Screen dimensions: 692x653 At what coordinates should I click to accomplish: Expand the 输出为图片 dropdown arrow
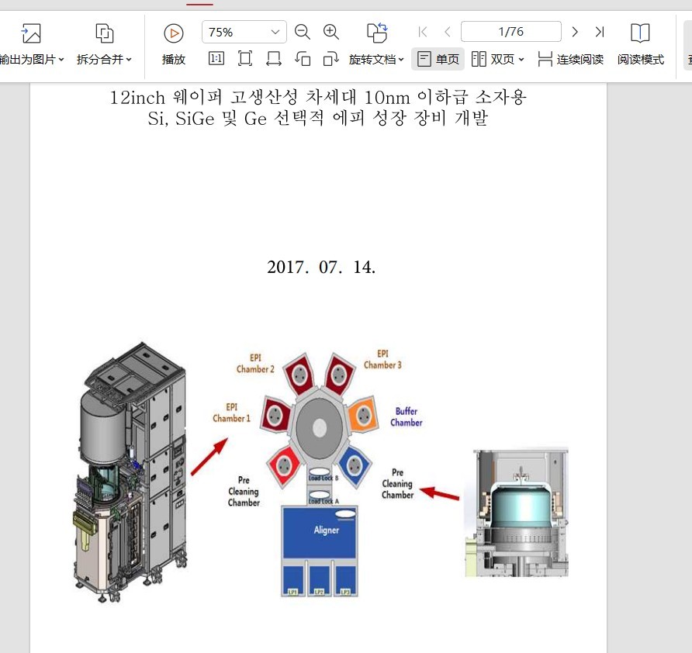pyautogui.click(x=61, y=59)
